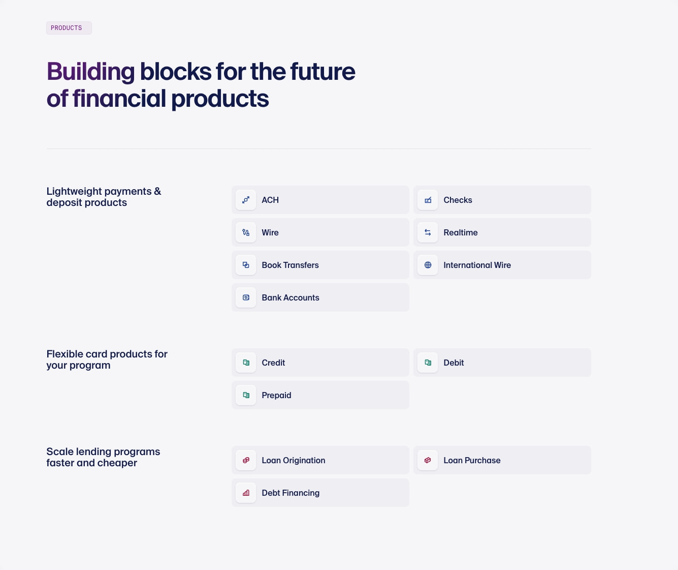This screenshot has width=678, height=570.
Task: Open the Realtime payments link
Action: click(x=502, y=232)
